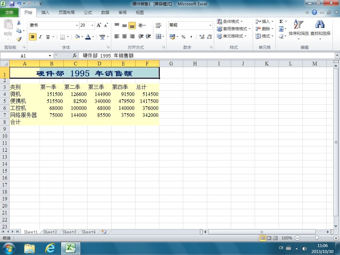Viewport: 340px width, 255px height.
Task: Apply comma style
Action: (191, 37)
